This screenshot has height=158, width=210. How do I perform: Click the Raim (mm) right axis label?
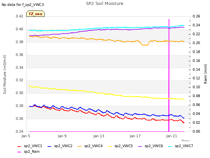(205, 74)
